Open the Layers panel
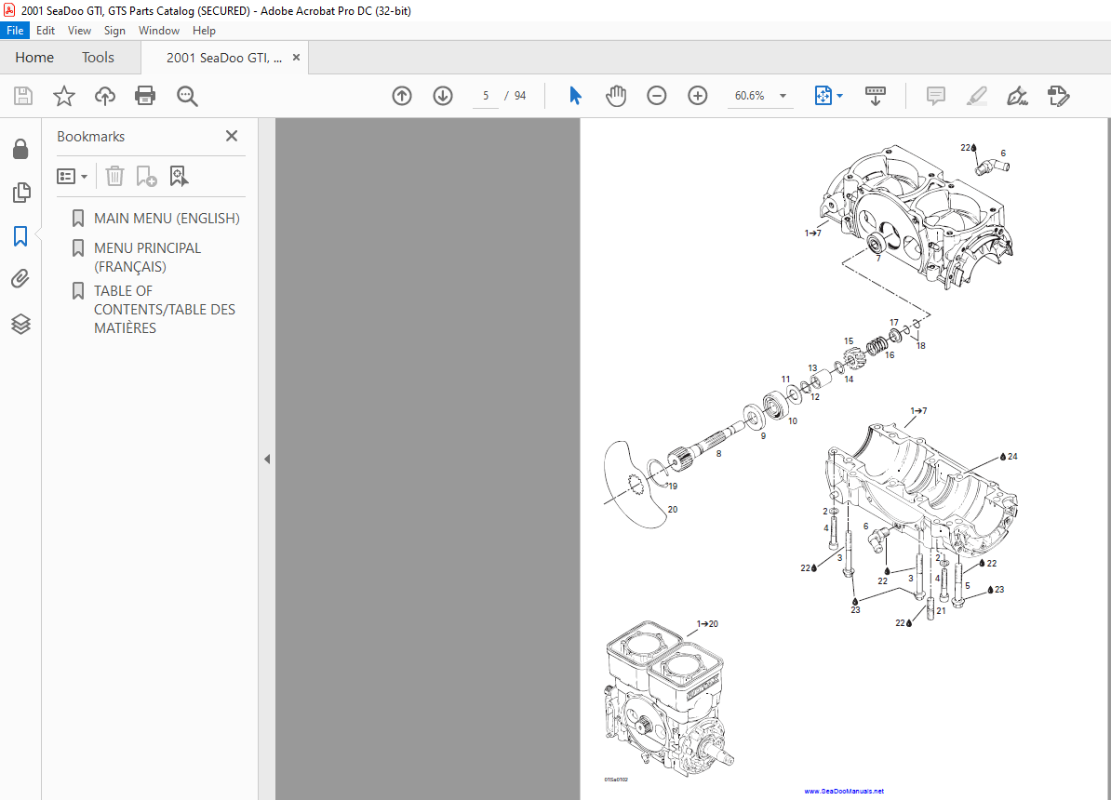Screen dimensions: 1111x800 point(20,324)
